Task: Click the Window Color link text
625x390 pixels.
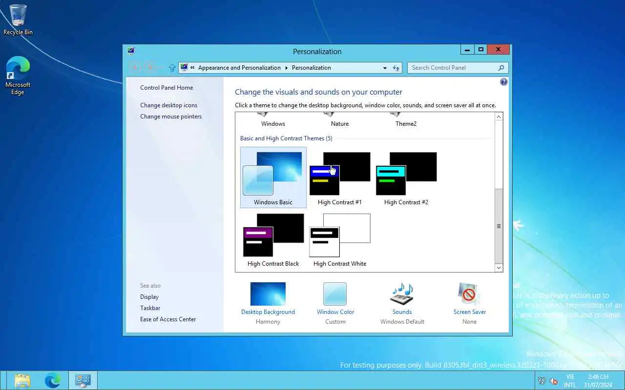Action: click(x=335, y=312)
